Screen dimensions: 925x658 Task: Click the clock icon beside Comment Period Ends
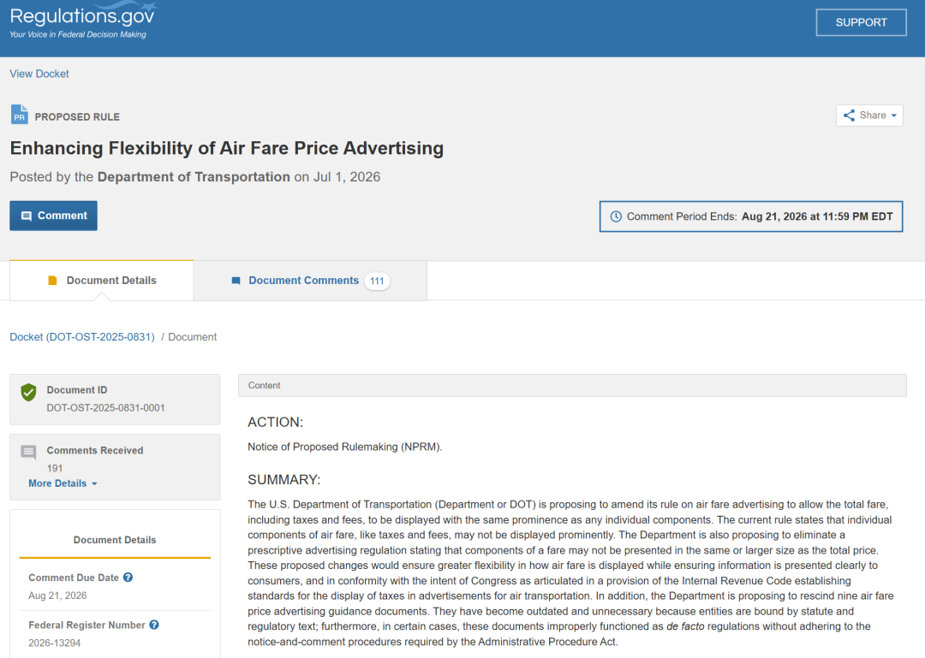pyautogui.click(x=615, y=216)
